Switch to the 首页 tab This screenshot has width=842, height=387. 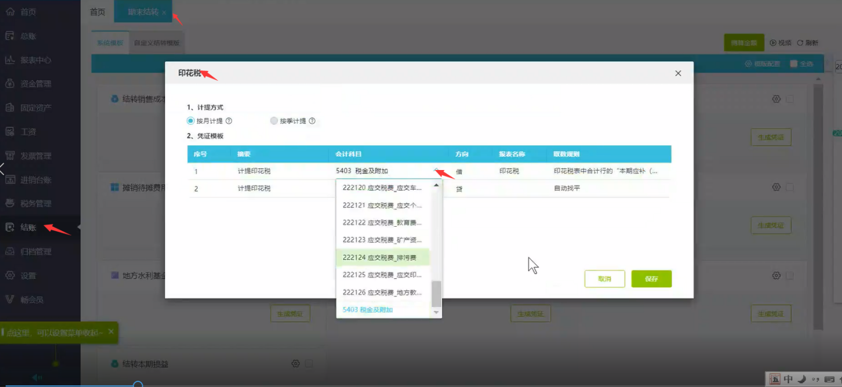97,11
